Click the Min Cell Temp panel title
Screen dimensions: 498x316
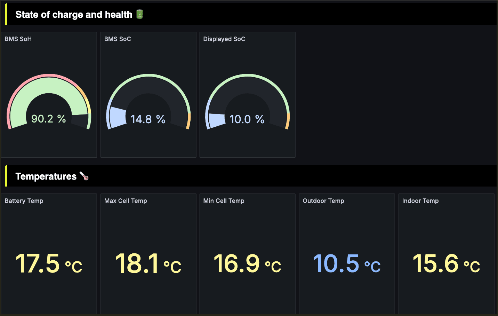pyautogui.click(x=224, y=201)
